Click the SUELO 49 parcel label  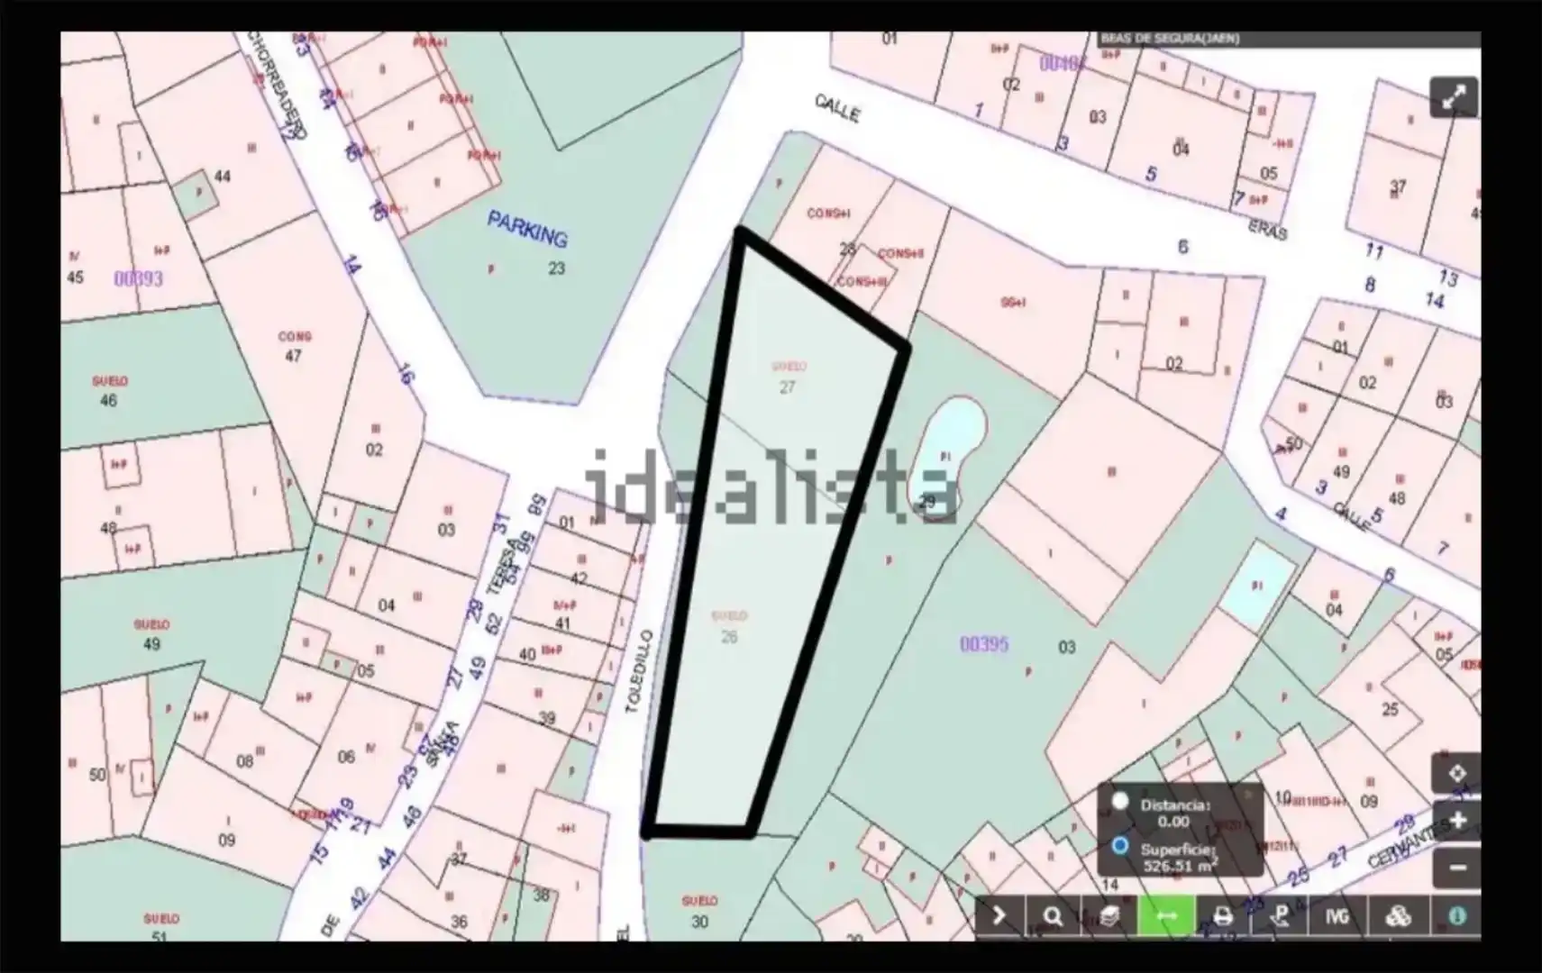coord(151,634)
